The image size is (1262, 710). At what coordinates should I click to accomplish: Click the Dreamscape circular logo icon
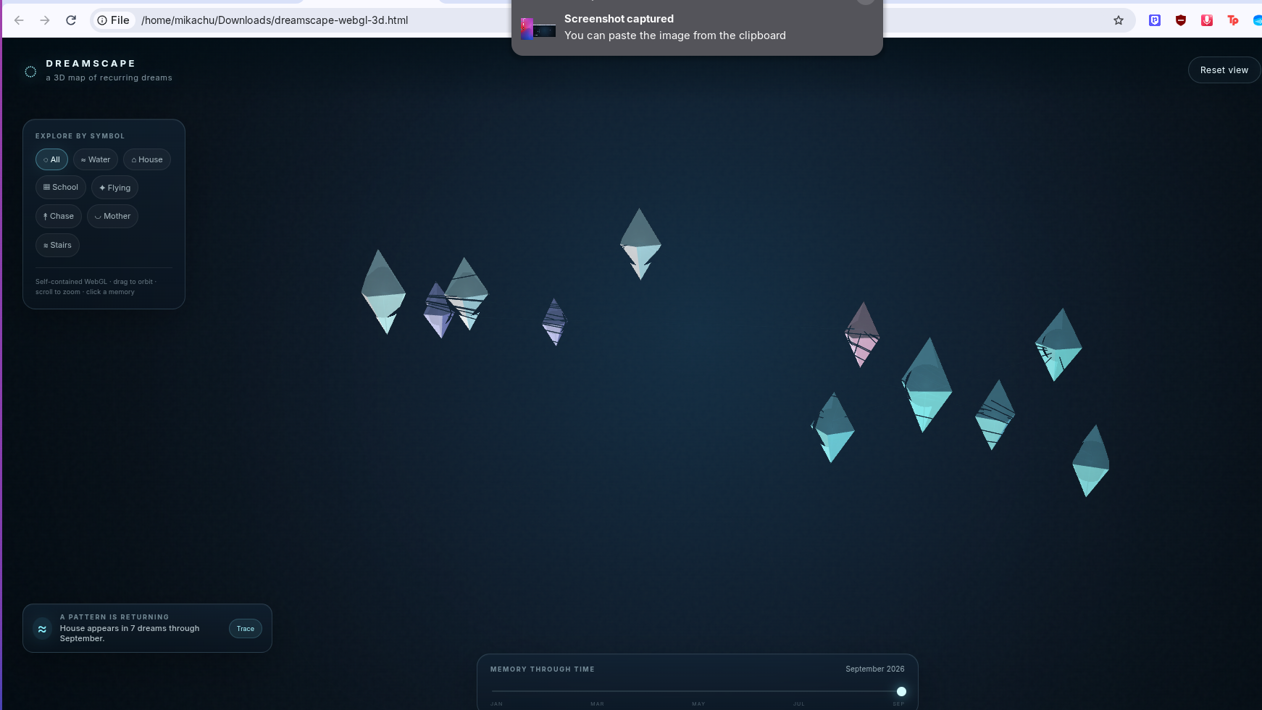point(30,72)
